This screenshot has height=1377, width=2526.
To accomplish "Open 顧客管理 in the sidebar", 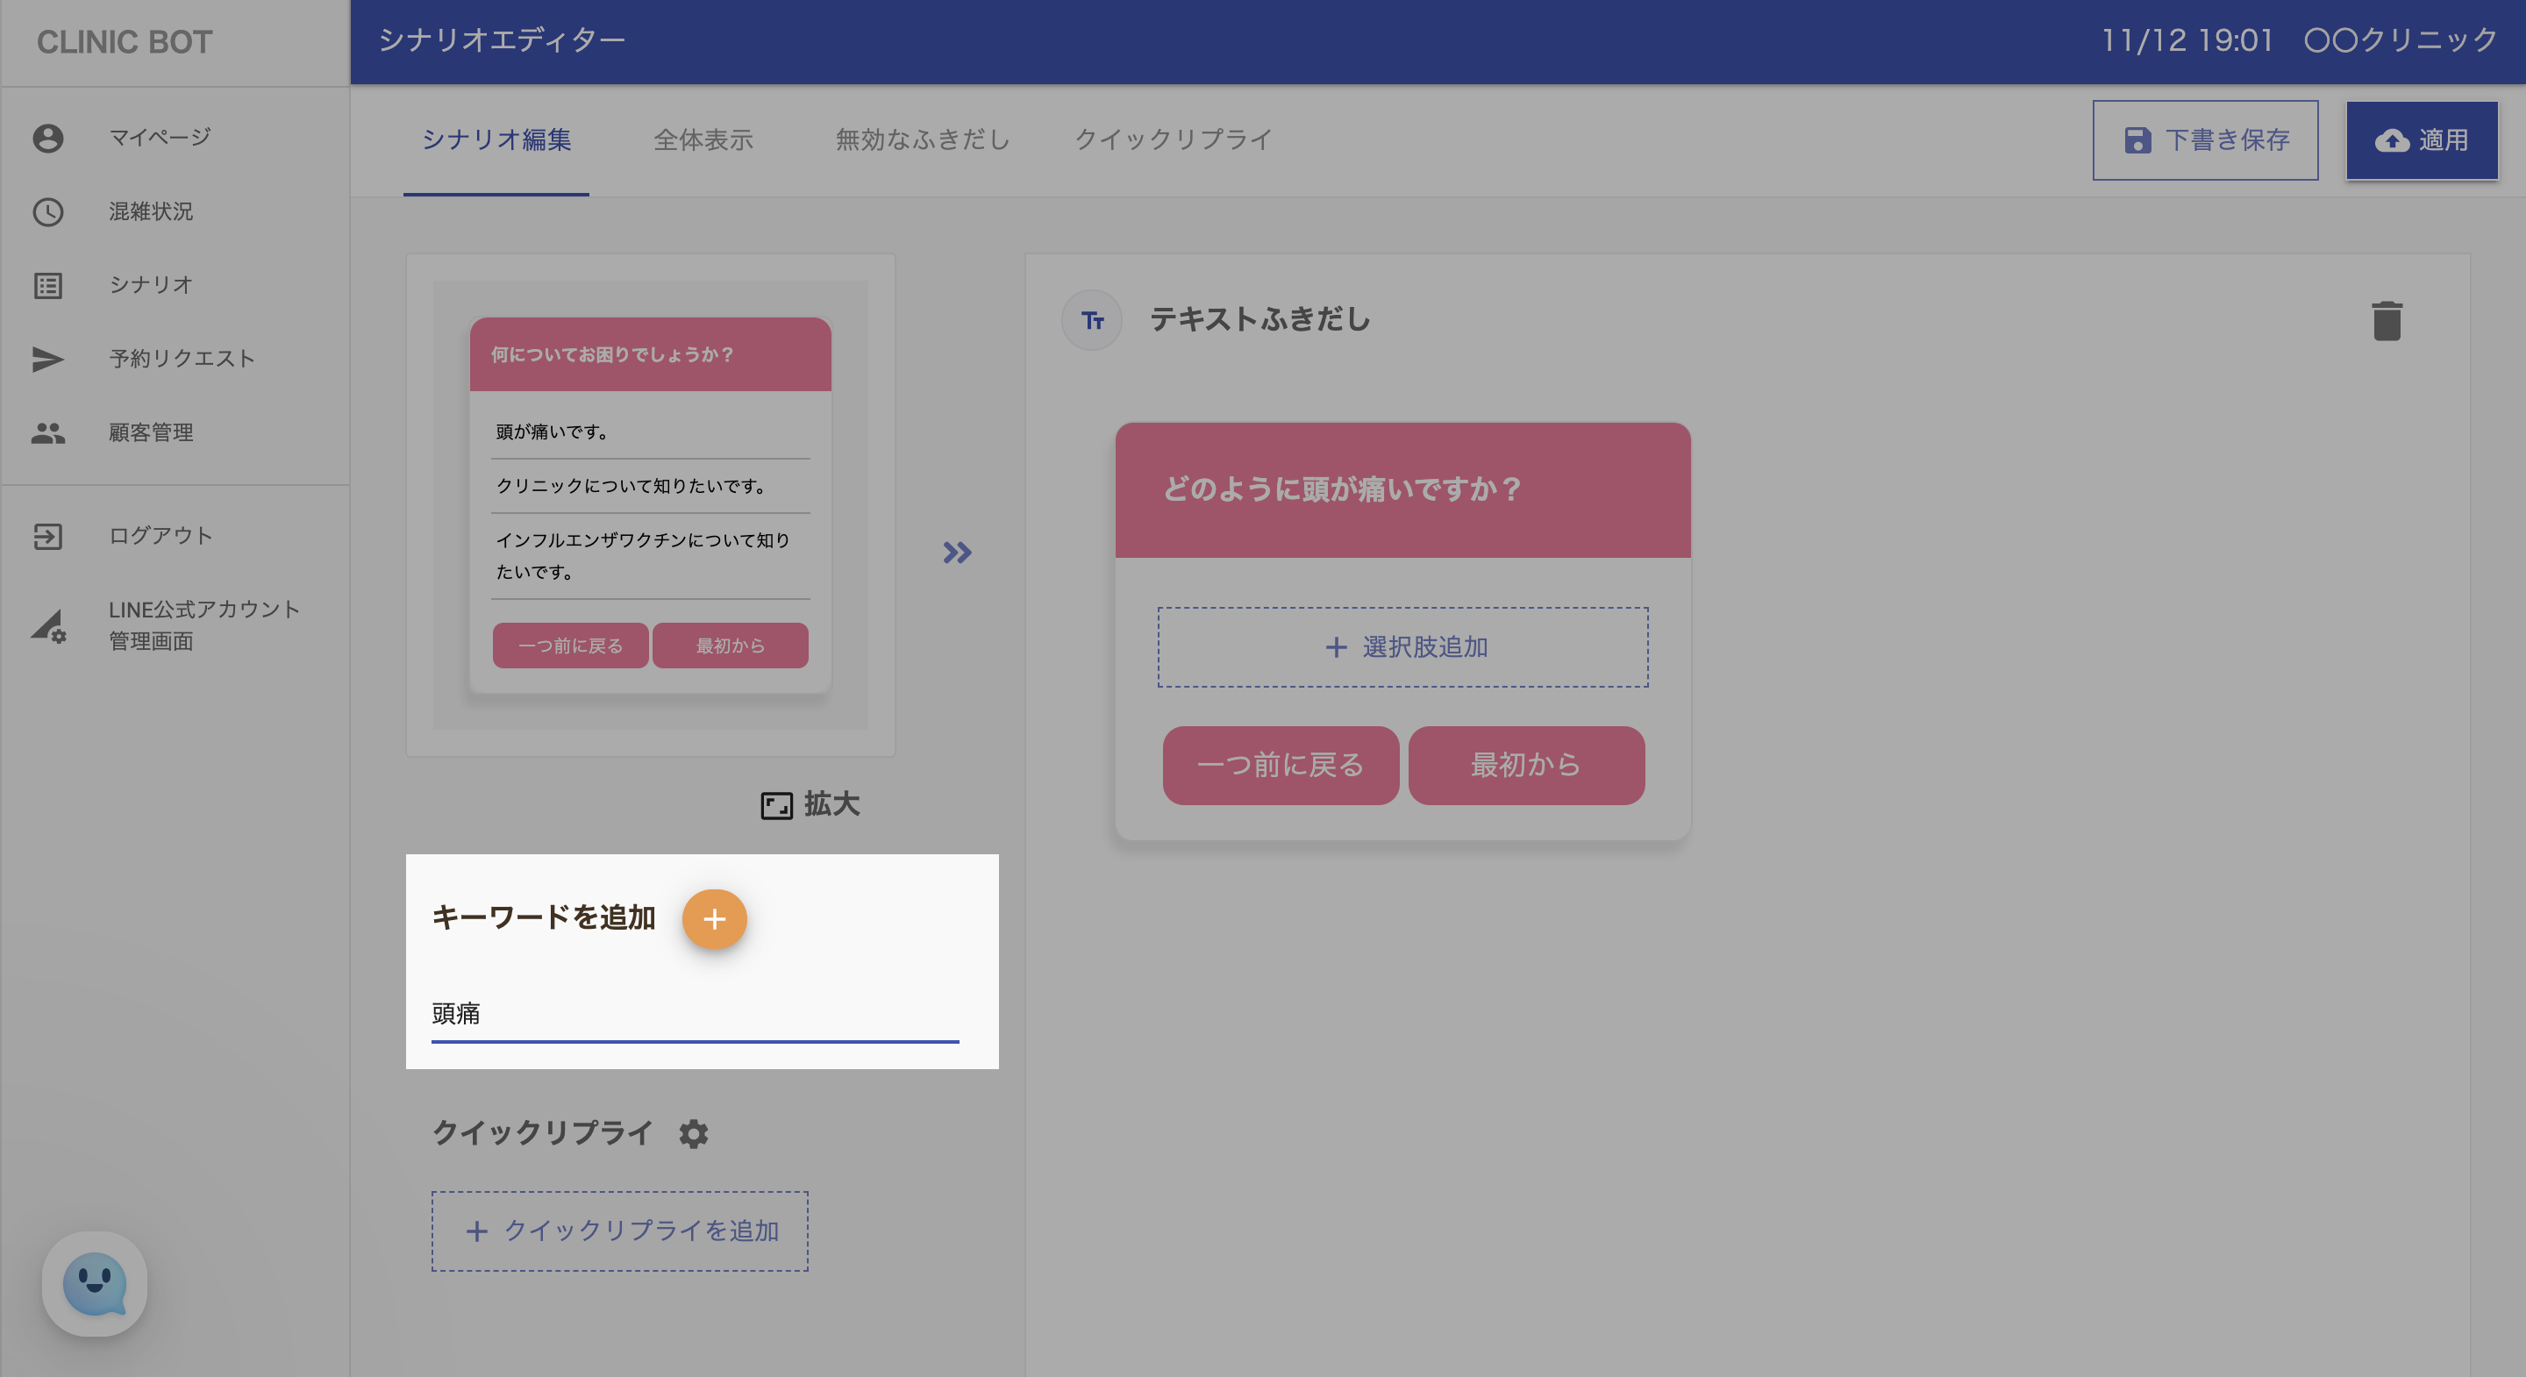I will tap(150, 432).
